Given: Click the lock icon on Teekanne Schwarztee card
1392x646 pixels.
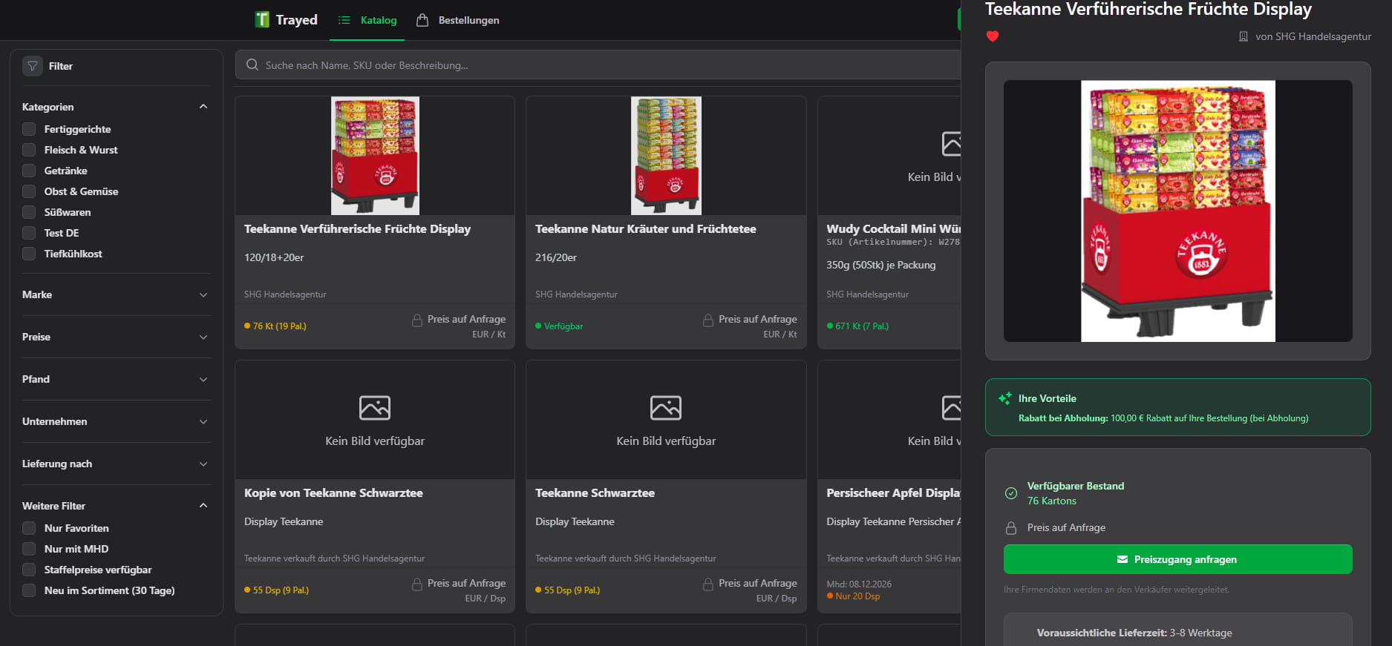Looking at the screenshot, I should (708, 584).
